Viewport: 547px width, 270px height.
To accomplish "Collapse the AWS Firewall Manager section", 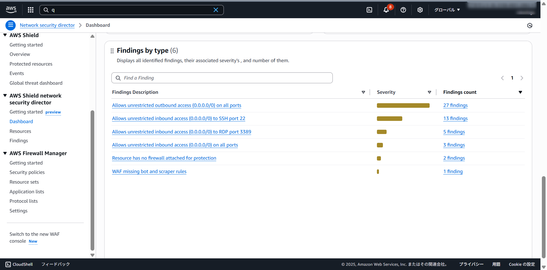I will [x=5, y=153].
